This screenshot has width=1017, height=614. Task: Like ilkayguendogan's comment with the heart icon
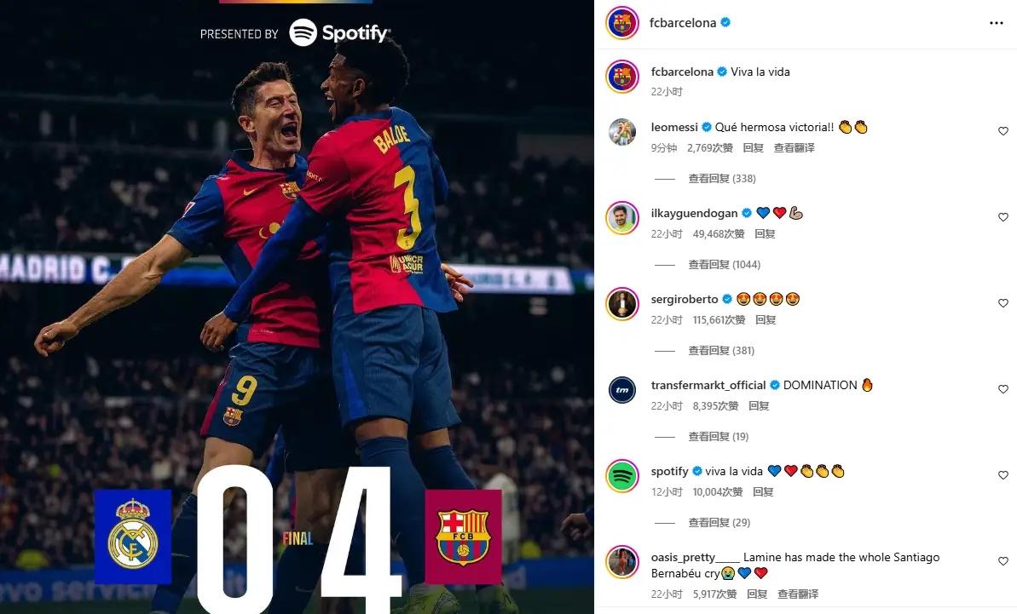point(1003,218)
